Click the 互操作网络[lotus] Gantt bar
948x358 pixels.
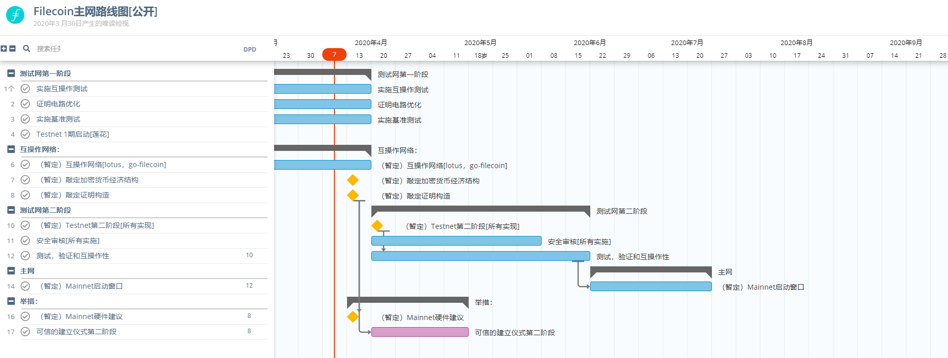coord(323,165)
